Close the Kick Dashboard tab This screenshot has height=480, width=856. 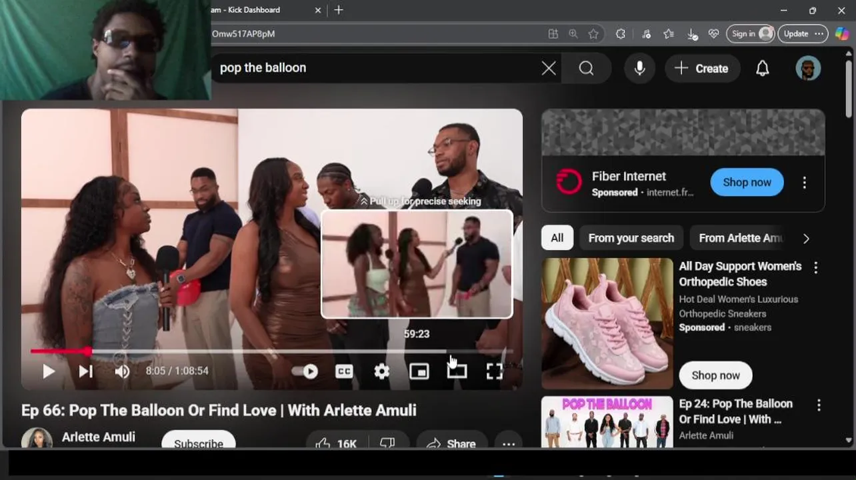318,10
